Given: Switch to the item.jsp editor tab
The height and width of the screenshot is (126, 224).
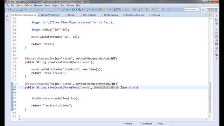Looking at the screenshot, I should [x=70, y=15].
